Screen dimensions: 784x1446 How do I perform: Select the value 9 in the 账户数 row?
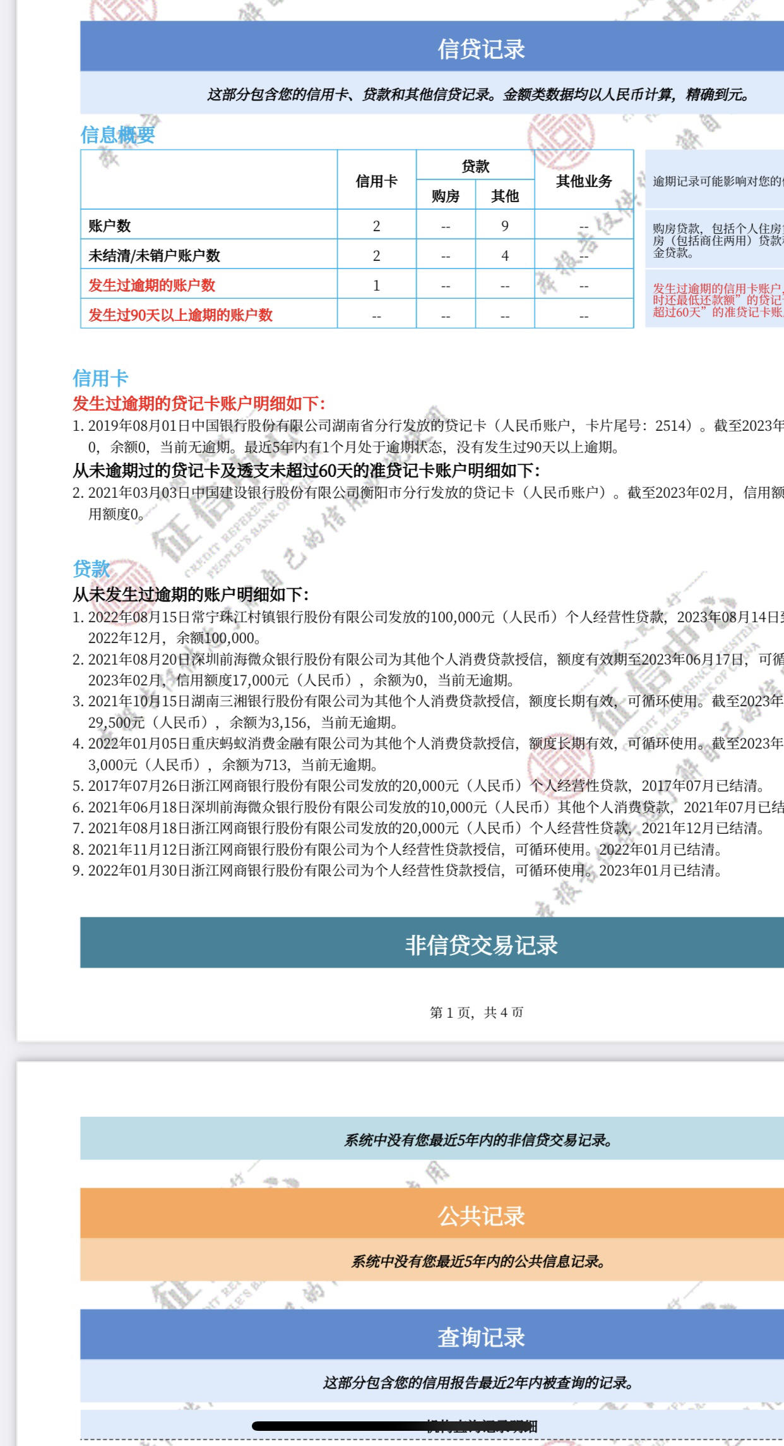click(x=505, y=226)
